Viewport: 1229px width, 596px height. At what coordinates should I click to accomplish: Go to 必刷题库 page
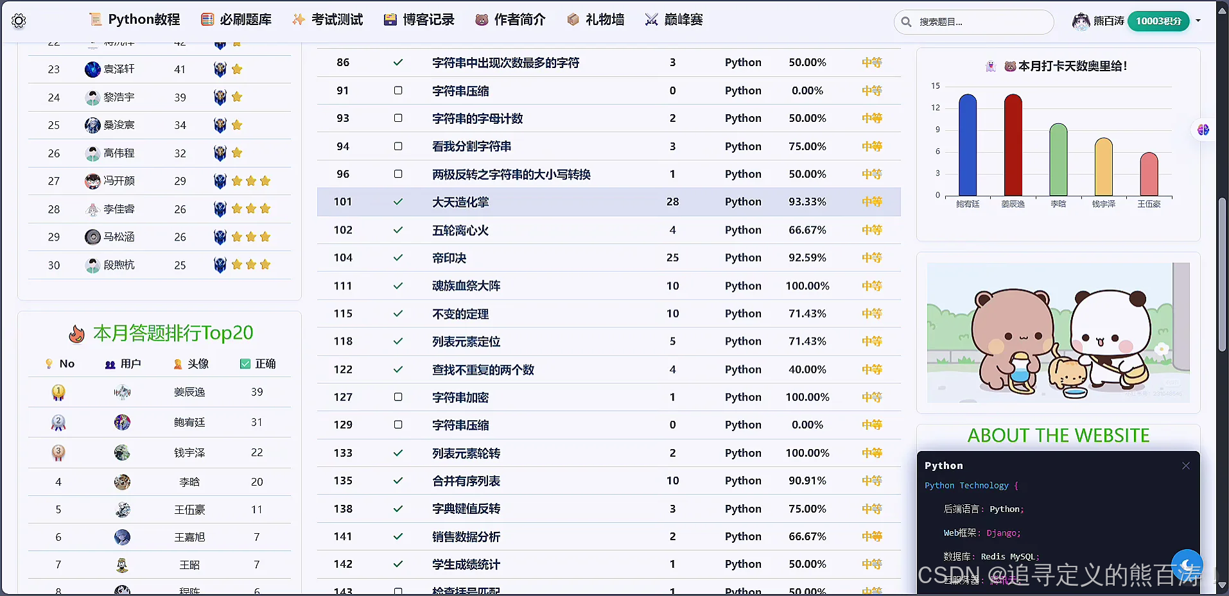(x=236, y=19)
